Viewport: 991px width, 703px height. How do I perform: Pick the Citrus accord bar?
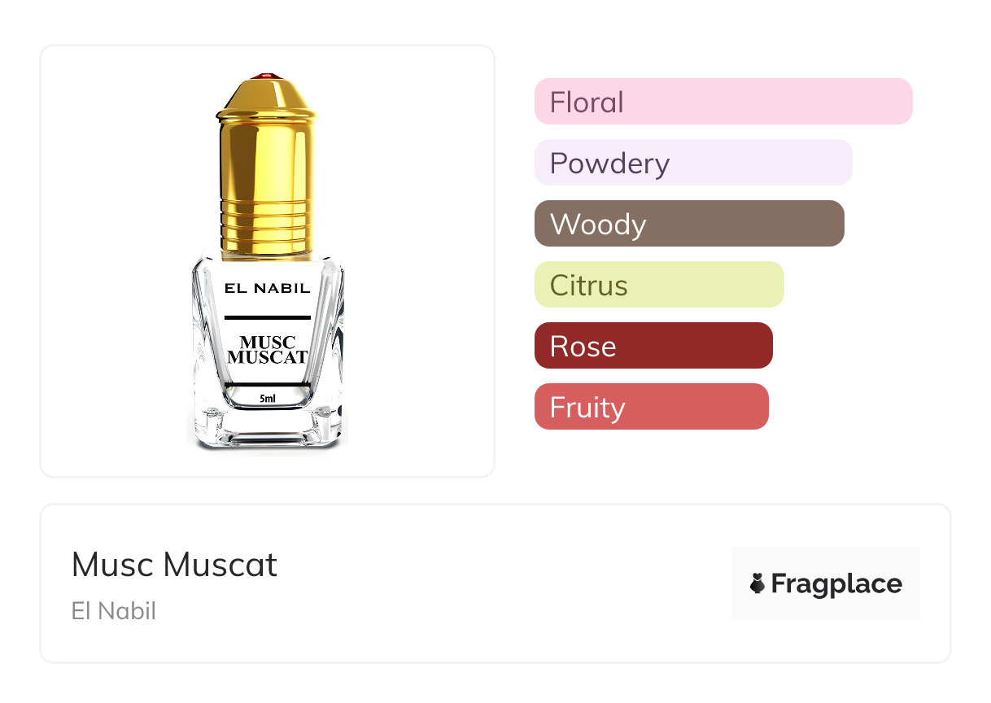(659, 285)
